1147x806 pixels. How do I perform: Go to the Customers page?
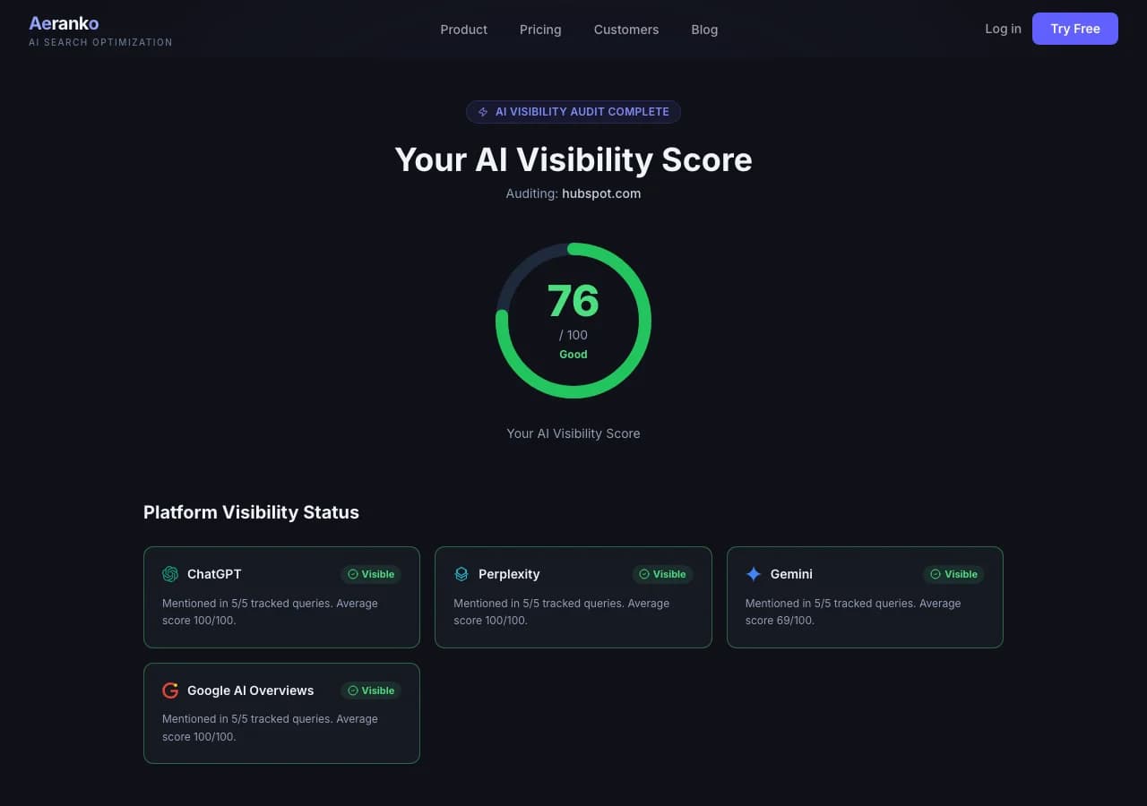click(626, 30)
